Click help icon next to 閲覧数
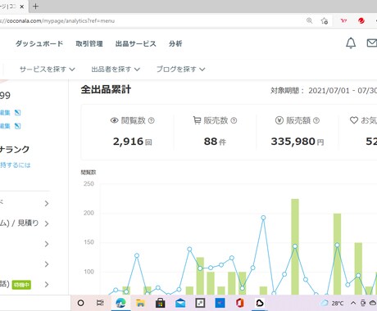Image resolution: width=377 pixels, height=311 pixels. point(151,120)
